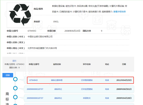Select 商标注册申请 business name link
This screenshot has height=105, width=143.
tap(57, 80)
